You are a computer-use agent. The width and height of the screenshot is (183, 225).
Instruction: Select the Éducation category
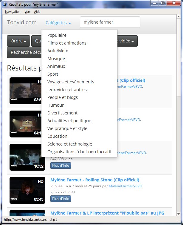pos(58,136)
